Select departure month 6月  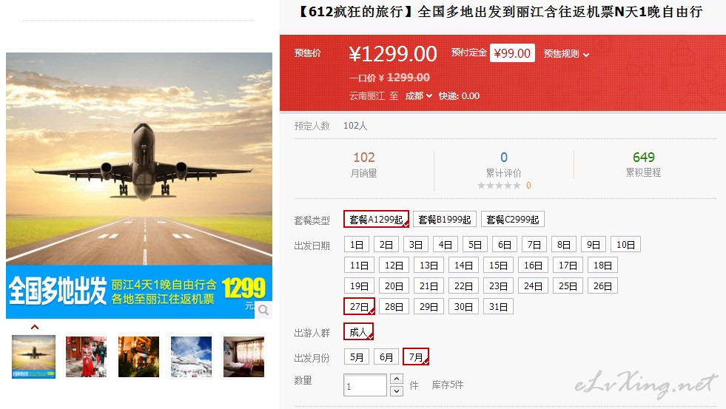pos(386,356)
